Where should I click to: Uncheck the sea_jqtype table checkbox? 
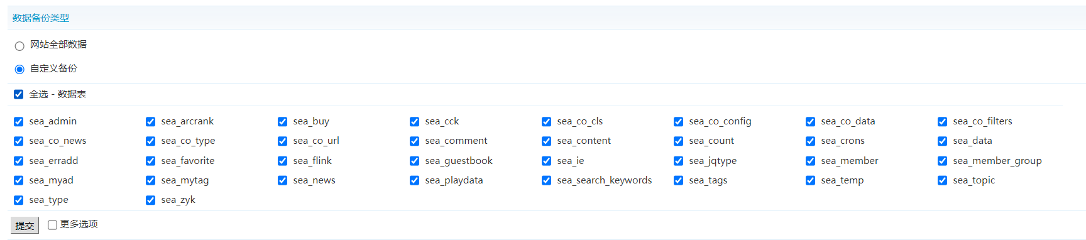(679, 161)
